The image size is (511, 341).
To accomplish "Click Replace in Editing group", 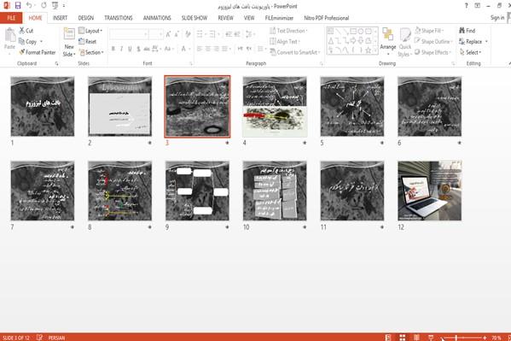I will tap(473, 42).
